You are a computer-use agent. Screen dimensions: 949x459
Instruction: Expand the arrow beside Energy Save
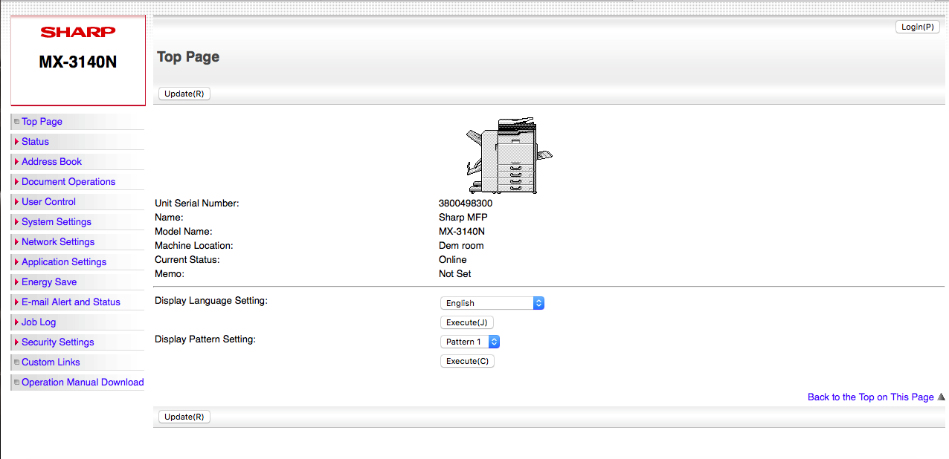(16, 281)
